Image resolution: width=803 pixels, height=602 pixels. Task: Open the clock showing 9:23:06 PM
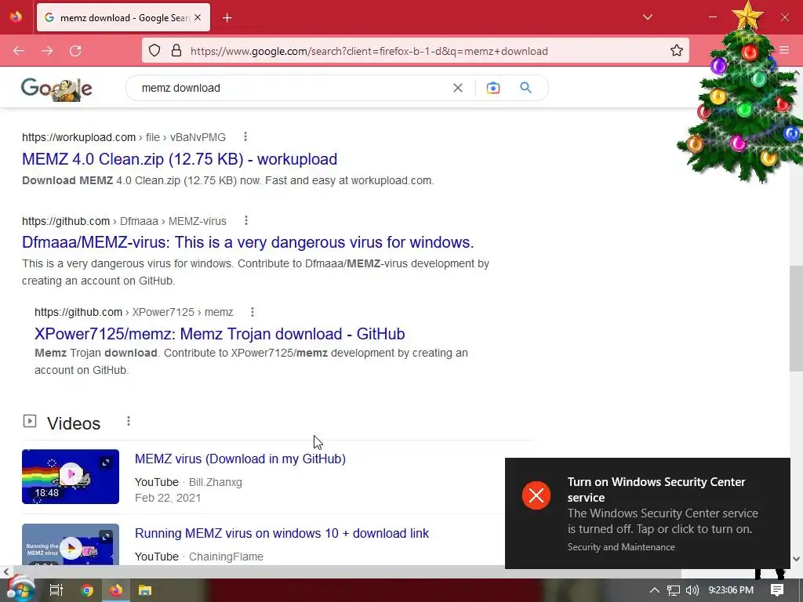[731, 590]
